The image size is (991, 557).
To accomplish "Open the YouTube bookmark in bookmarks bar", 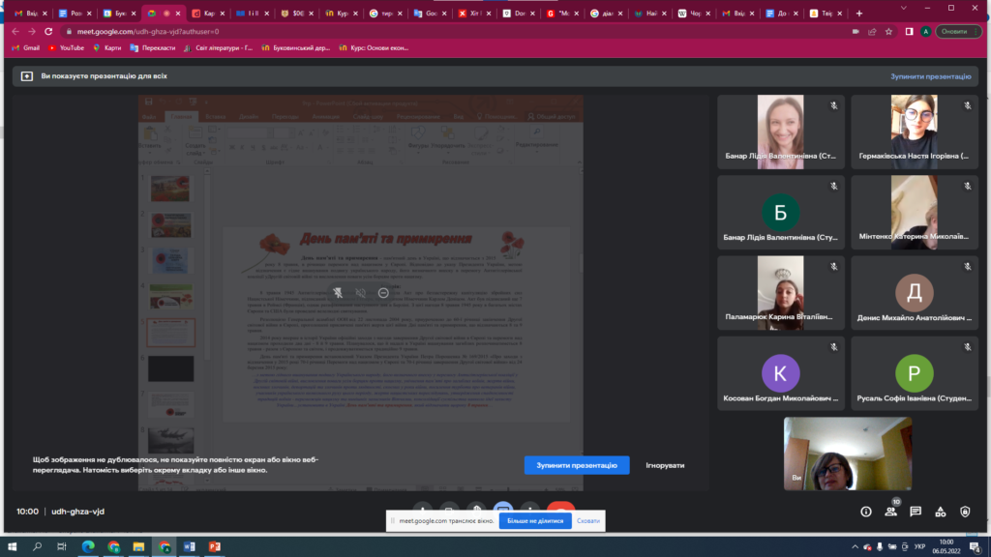I will [66, 47].
